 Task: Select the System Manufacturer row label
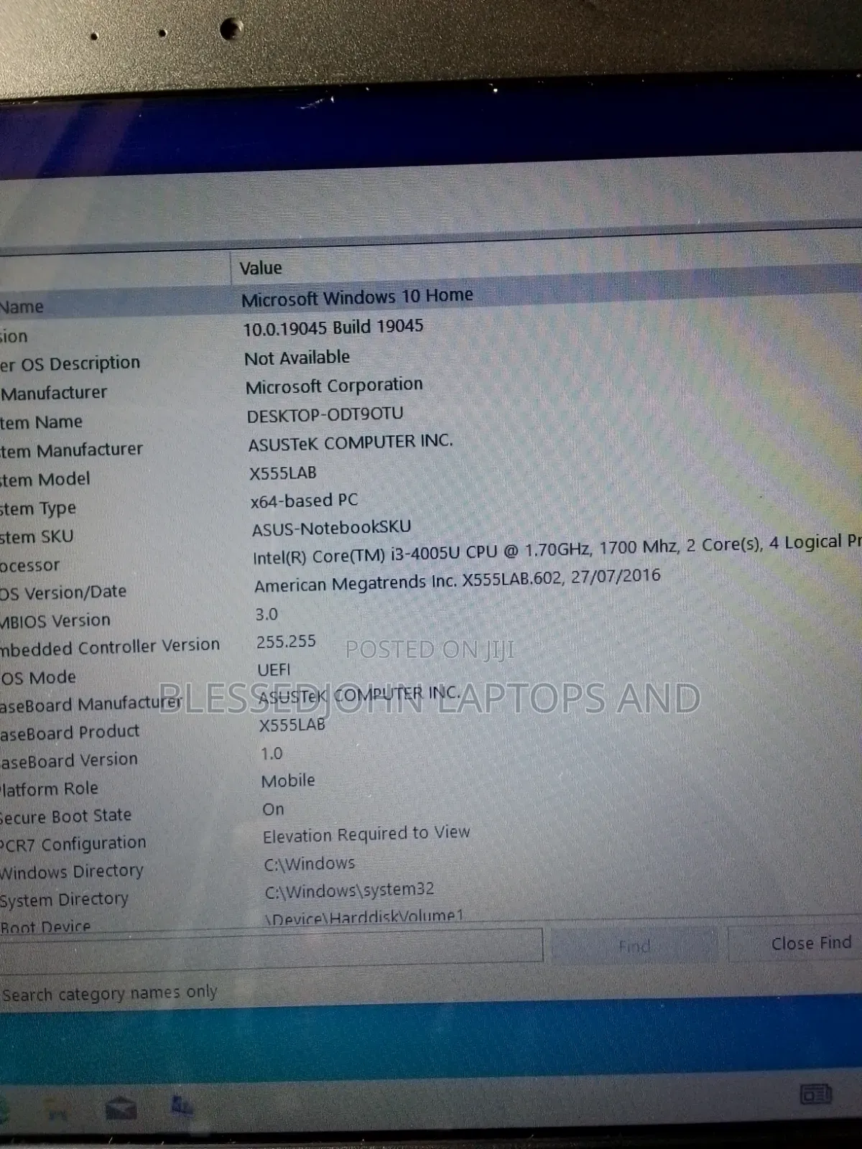pyautogui.click(x=71, y=450)
